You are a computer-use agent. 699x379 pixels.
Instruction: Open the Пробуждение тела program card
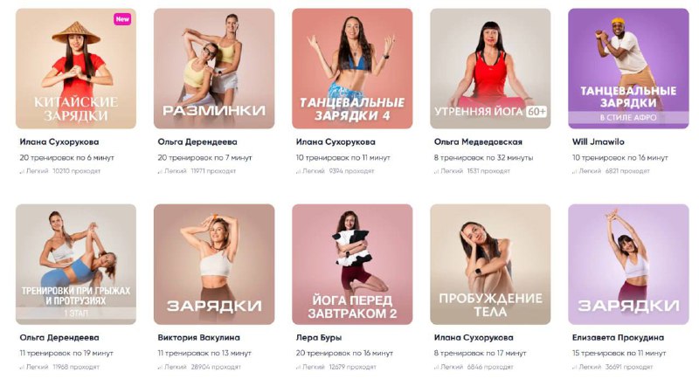pos(490,265)
